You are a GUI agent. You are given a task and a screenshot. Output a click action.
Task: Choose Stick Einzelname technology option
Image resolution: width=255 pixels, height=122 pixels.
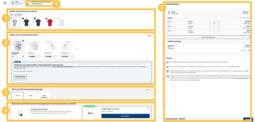[44, 95]
